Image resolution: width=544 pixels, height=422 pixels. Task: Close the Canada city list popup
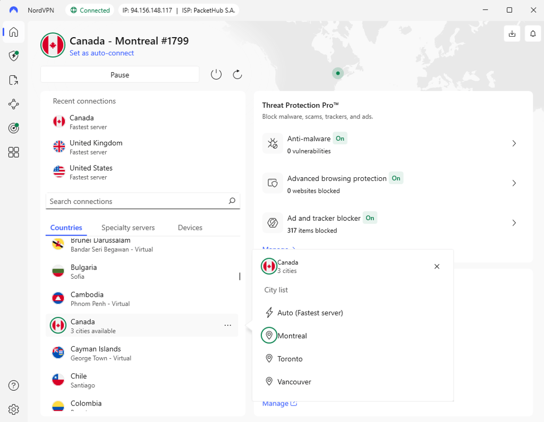[x=437, y=266]
